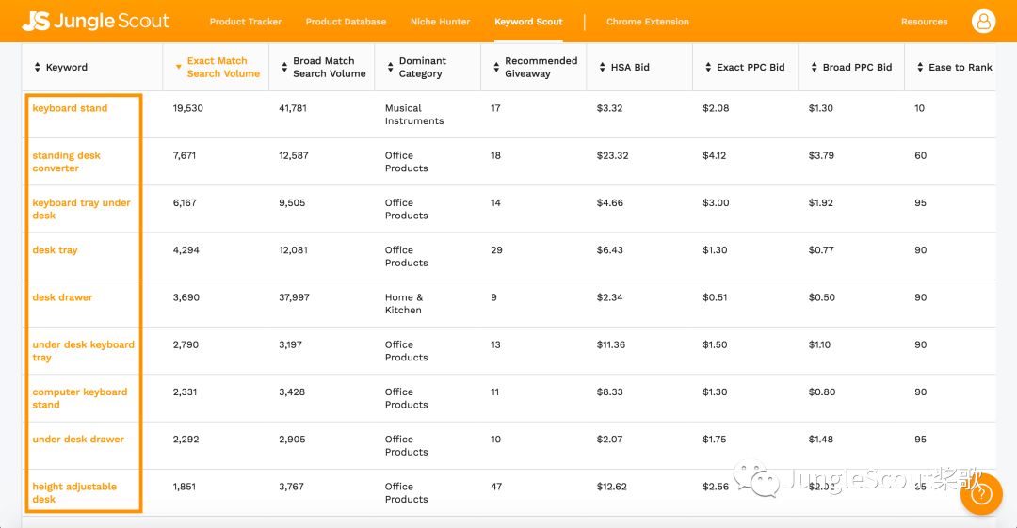The height and width of the screenshot is (528, 1017).
Task: Open the Niche Hunter tab
Action: pyautogui.click(x=440, y=22)
